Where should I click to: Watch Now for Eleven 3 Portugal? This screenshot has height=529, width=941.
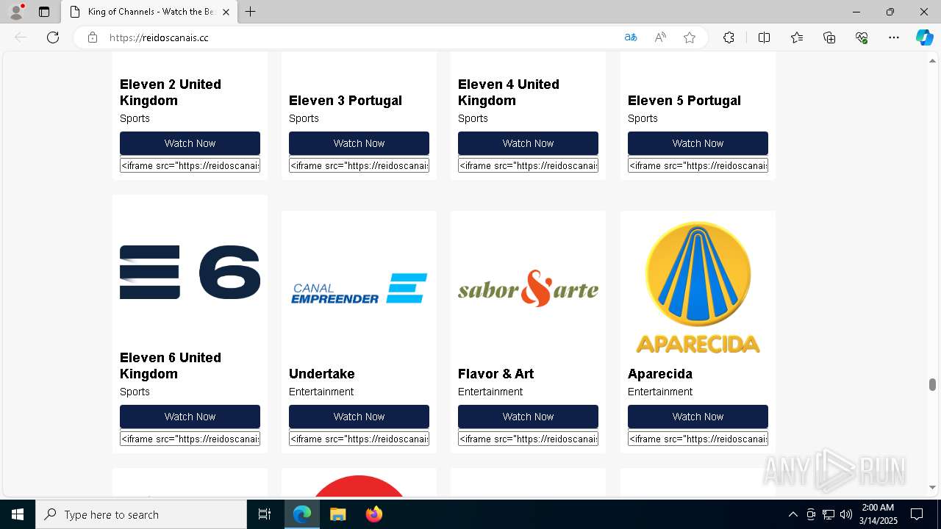(359, 143)
